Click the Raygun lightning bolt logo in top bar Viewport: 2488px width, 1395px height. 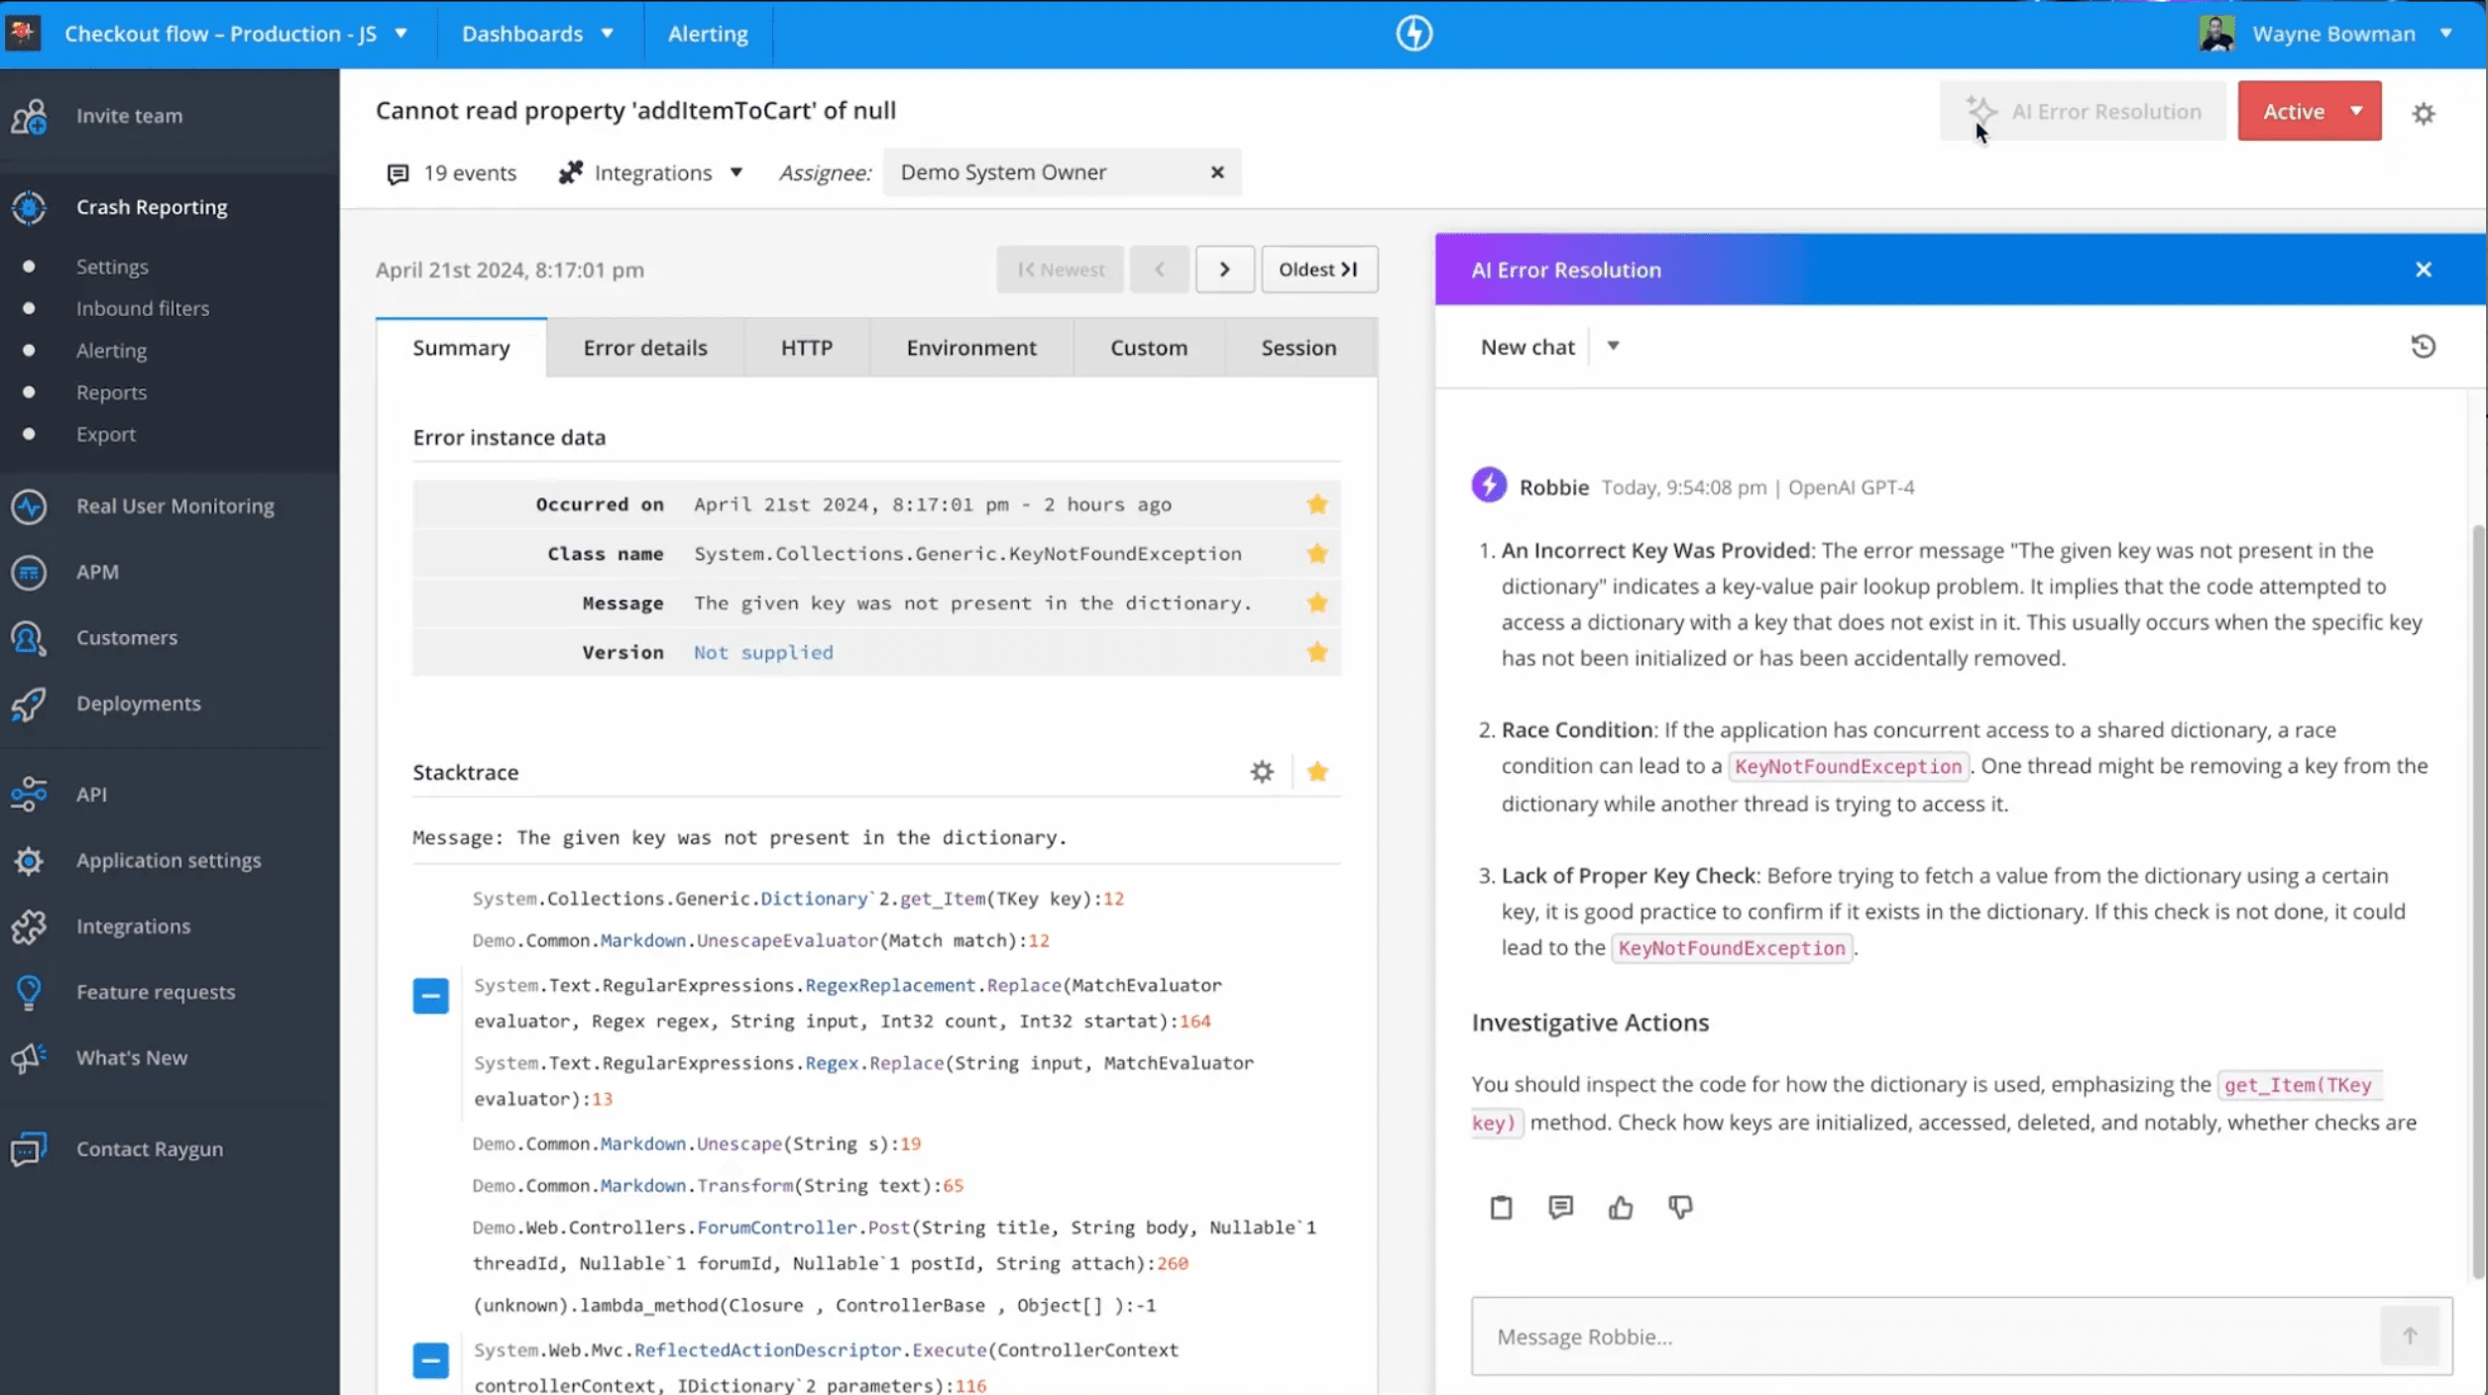click(1414, 33)
